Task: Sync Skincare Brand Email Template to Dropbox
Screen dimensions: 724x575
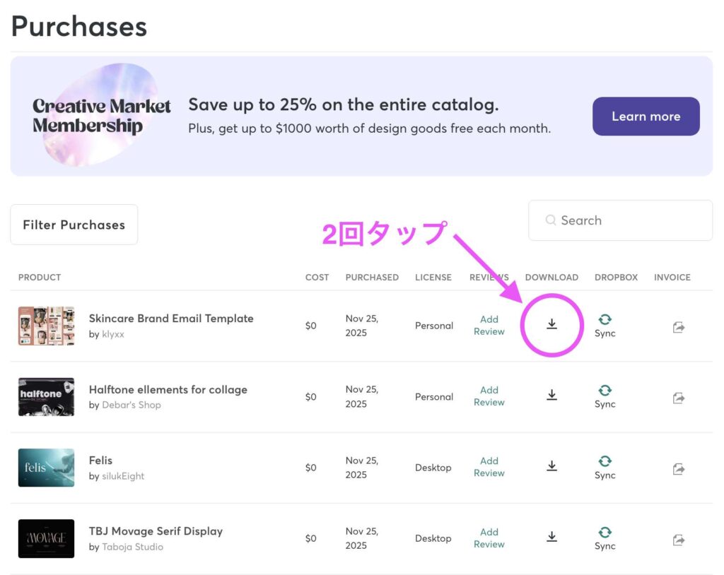Action: pos(605,326)
